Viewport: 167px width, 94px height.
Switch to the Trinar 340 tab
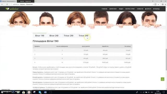click(83, 36)
